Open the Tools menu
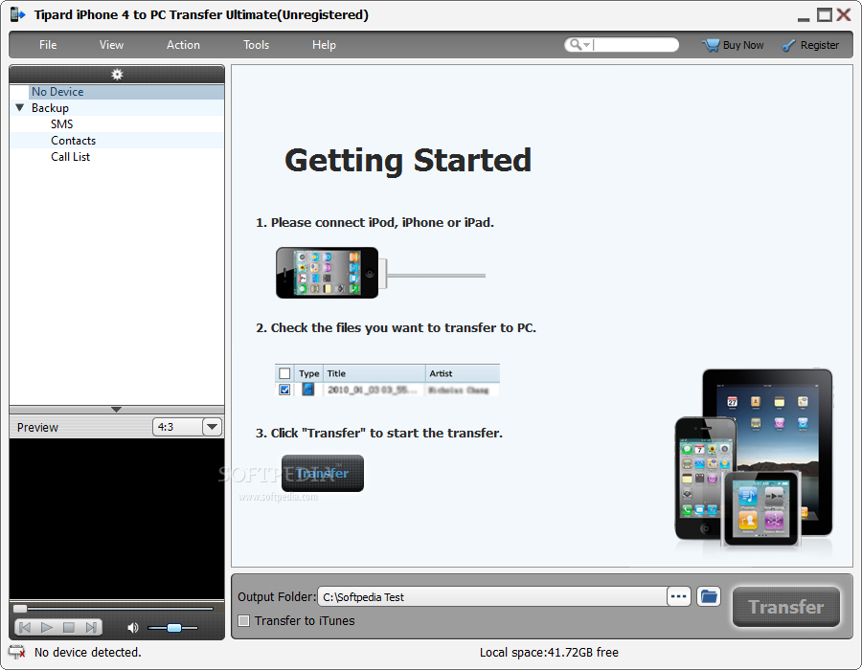862x670 pixels. 256,45
